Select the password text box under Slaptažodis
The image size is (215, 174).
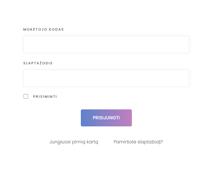(x=106, y=78)
